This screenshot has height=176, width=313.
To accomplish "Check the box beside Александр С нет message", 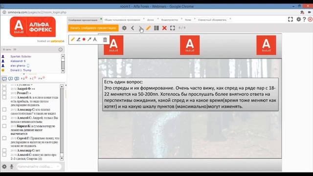I will point(4,150).
